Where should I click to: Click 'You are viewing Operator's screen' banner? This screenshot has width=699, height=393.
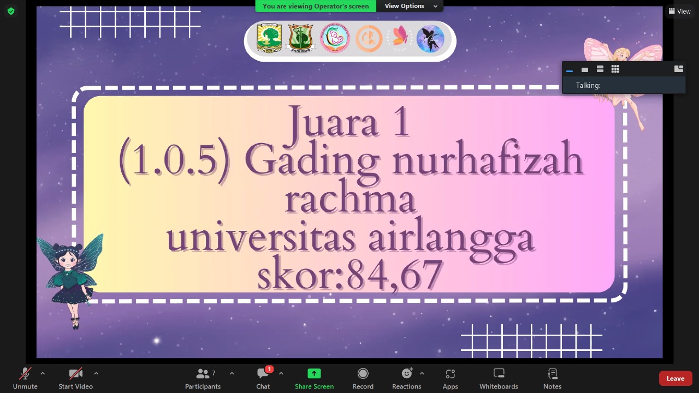pos(316,6)
